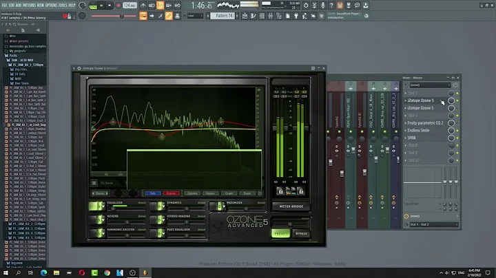Open the EDIT menu
496x278 pixels.
click(12, 5)
